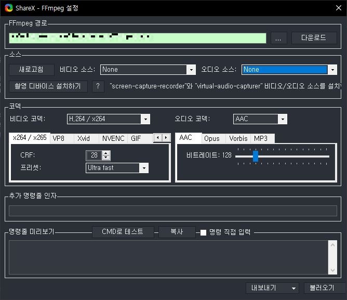This screenshot has height=300, width=347.
Task: Click preview scrollbar down arrow
Action: point(332,270)
